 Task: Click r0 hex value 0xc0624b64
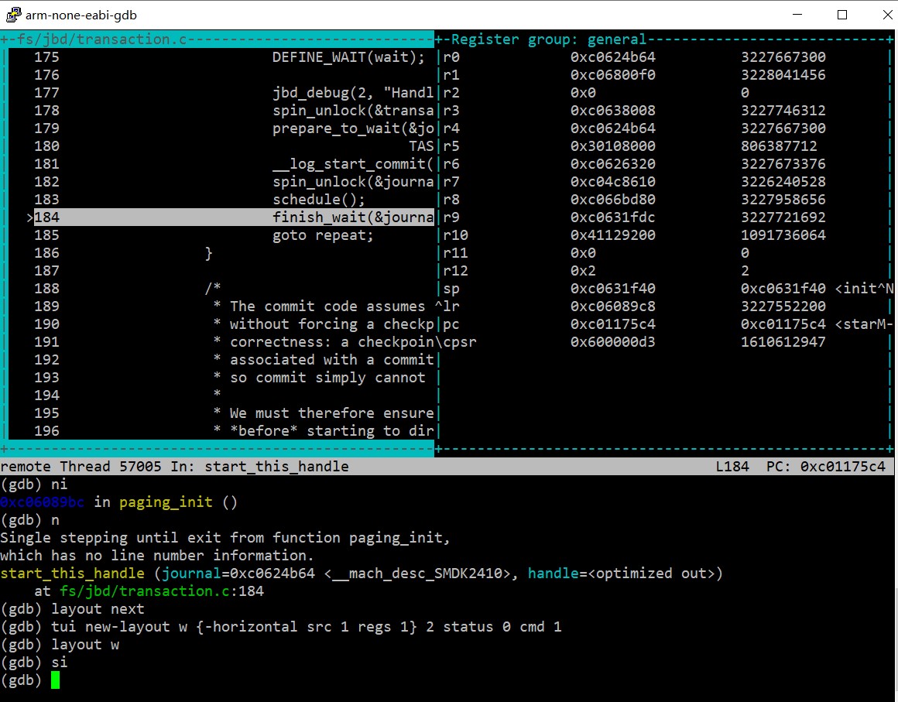[x=613, y=57]
